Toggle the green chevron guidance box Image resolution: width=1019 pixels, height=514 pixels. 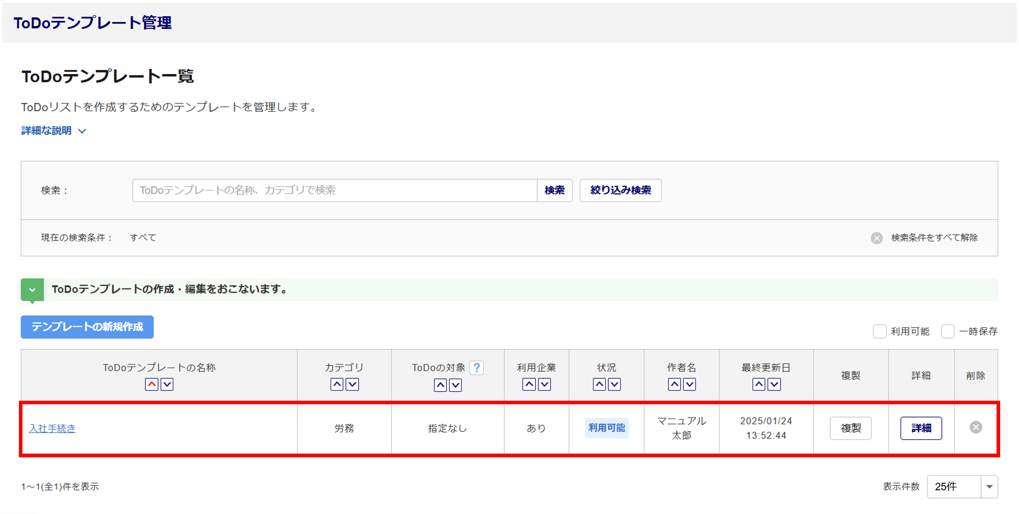pyautogui.click(x=32, y=290)
